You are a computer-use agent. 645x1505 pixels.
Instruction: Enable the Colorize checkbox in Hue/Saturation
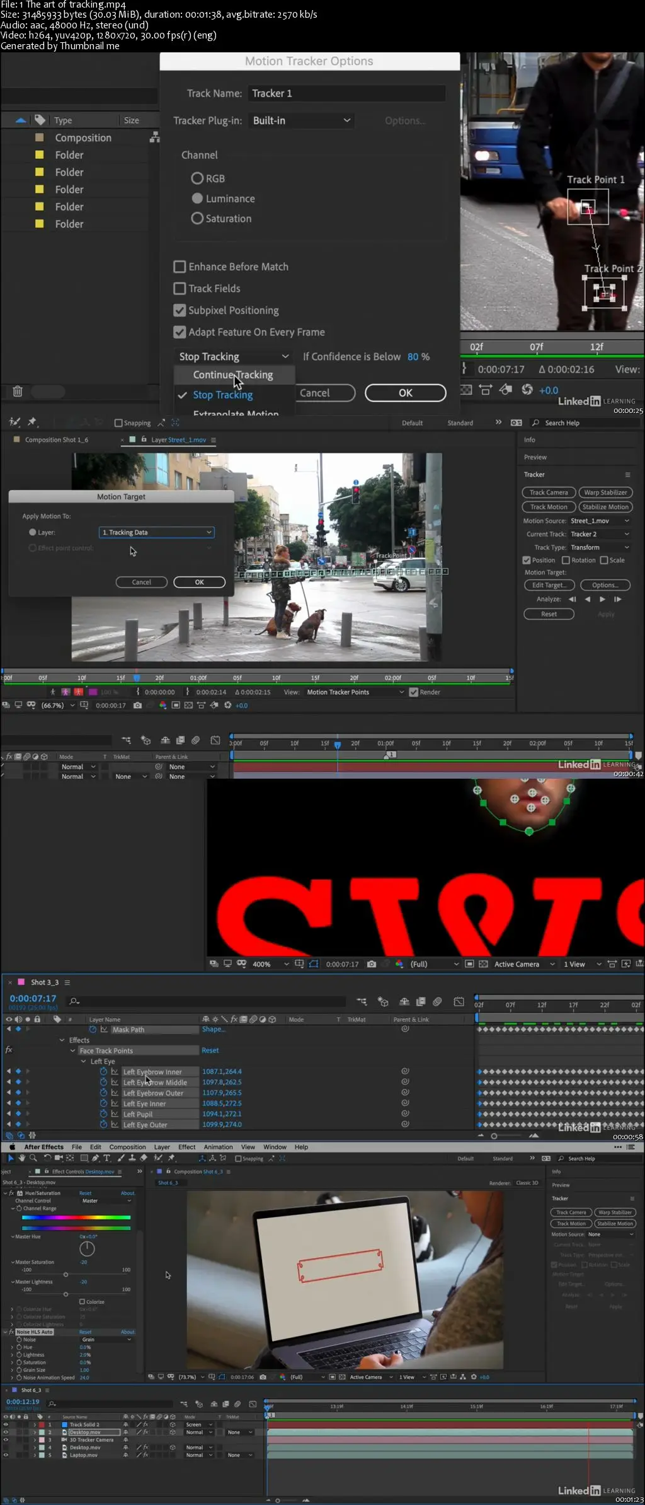pos(82,1301)
